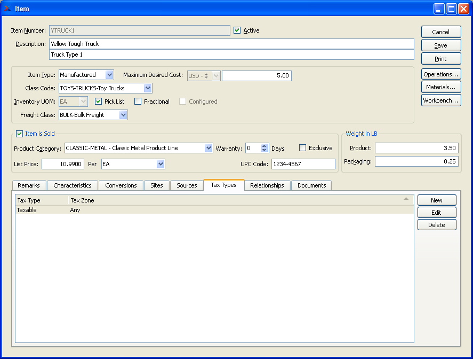Click the Maximum Desired Cost field
Image resolution: width=473 pixels, height=359 pixels.
tap(256, 75)
